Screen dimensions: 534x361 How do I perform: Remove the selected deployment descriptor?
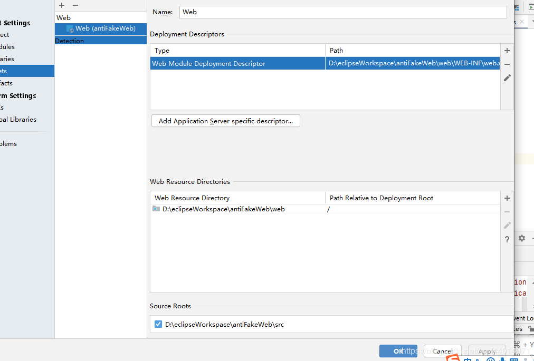point(507,64)
